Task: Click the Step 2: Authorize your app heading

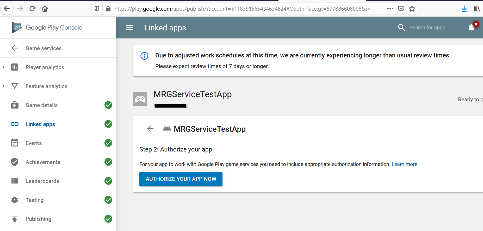Action: (x=176, y=149)
